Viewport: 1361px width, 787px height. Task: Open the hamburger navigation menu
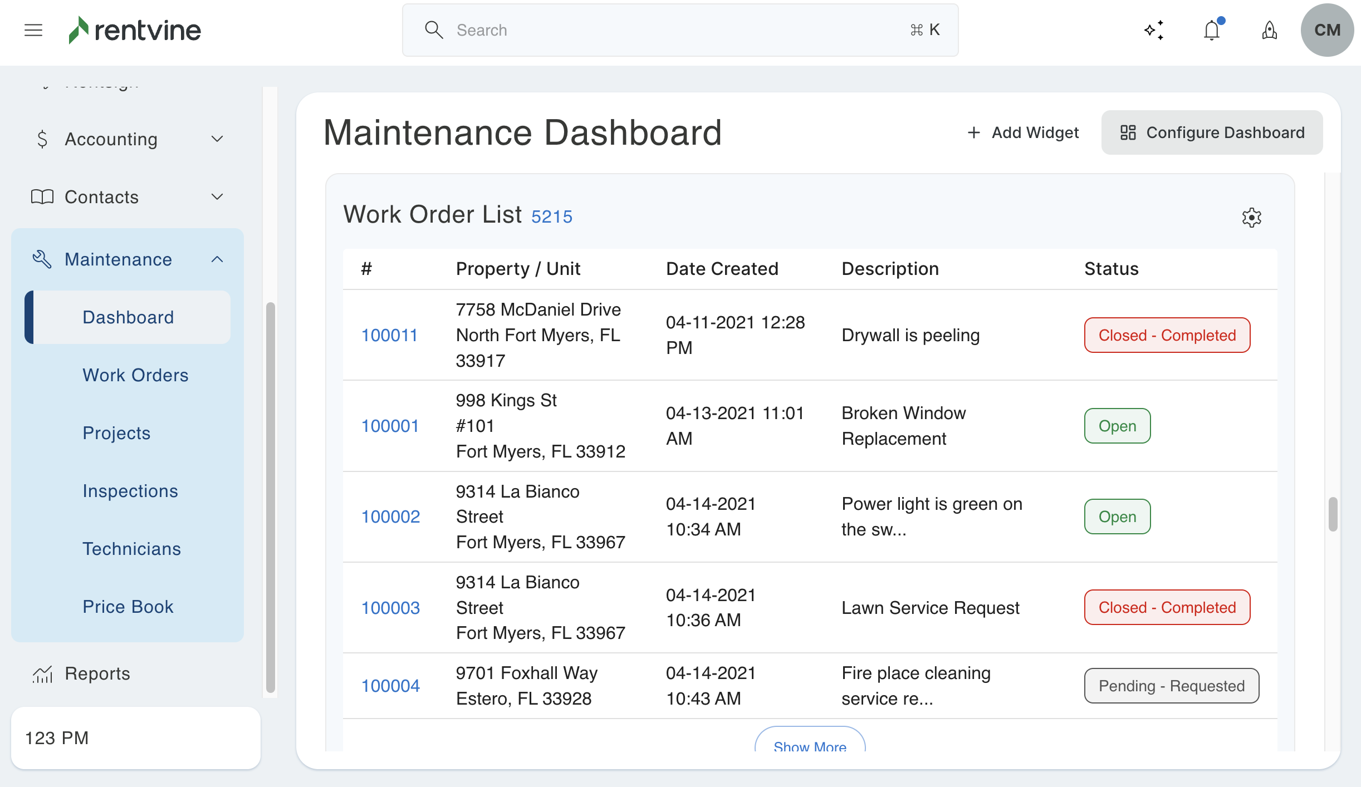(33, 30)
